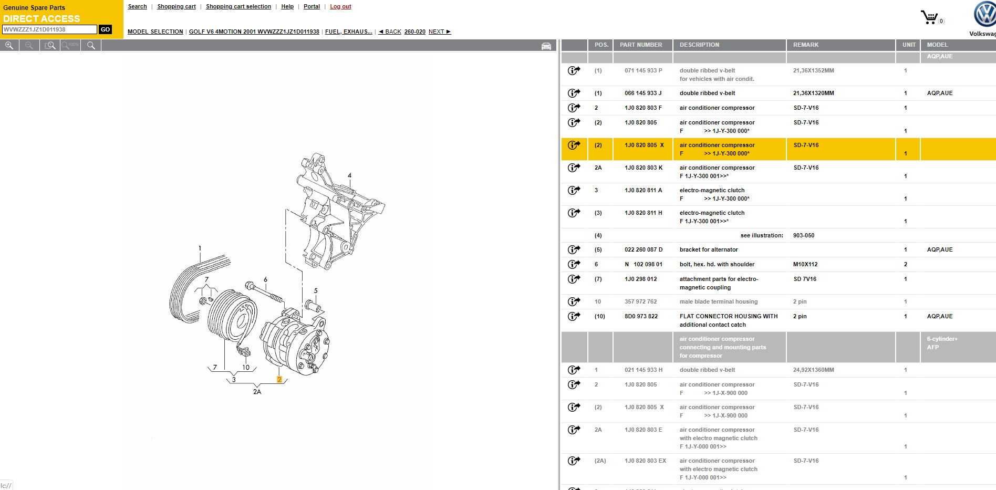The height and width of the screenshot is (490, 996).
Task: Click info icon for bolt N 102 098 01
Action: pyautogui.click(x=574, y=264)
